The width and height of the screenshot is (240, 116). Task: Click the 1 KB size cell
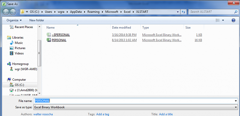click(199, 35)
